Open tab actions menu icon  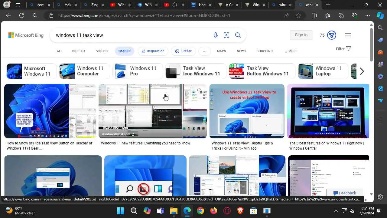(18, 5)
